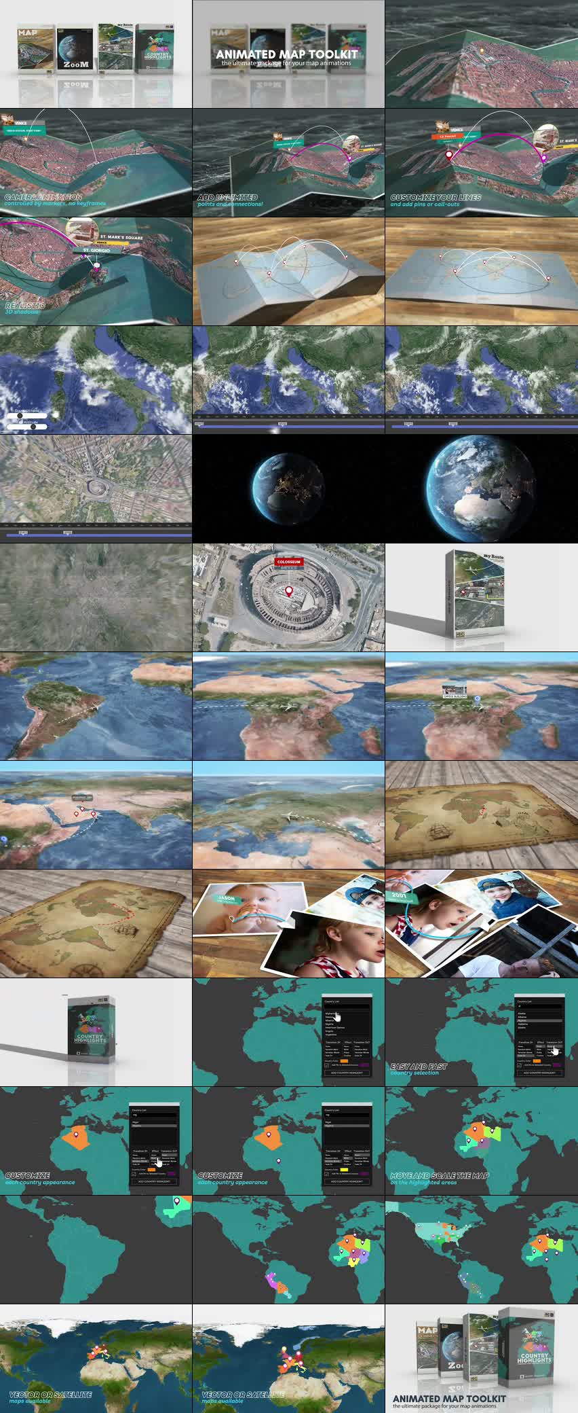
Task: Open the Middle East map frame with red pins
Action: pyautogui.click(x=96, y=815)
